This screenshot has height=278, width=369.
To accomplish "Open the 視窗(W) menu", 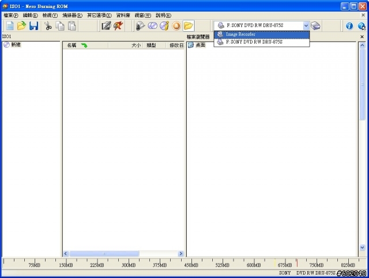I will click(x=143, y=16).
